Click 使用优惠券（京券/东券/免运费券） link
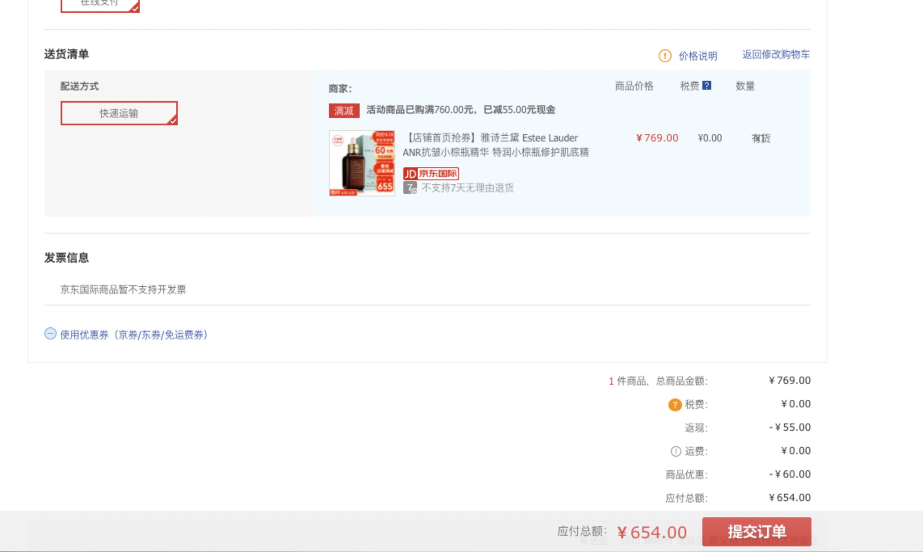The image size is (923, 552). 134,335
